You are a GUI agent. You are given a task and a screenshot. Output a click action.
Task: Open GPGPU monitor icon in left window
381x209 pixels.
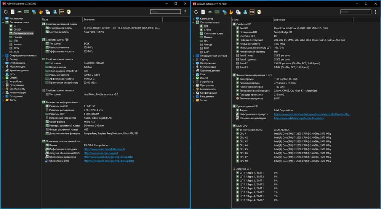coord(34,12)
